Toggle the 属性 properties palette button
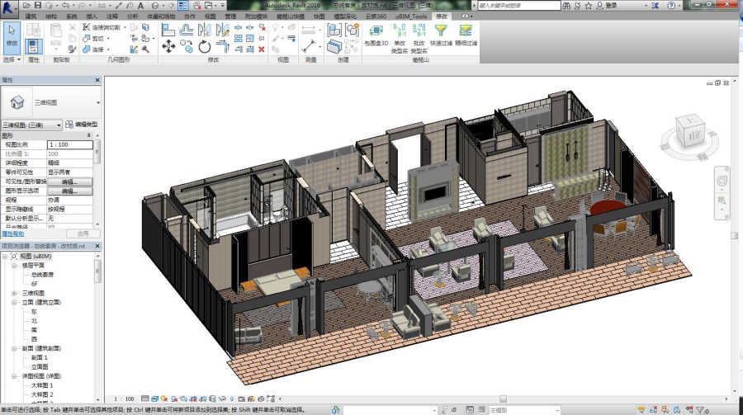The image size is (743, 415). pos(34,46)
